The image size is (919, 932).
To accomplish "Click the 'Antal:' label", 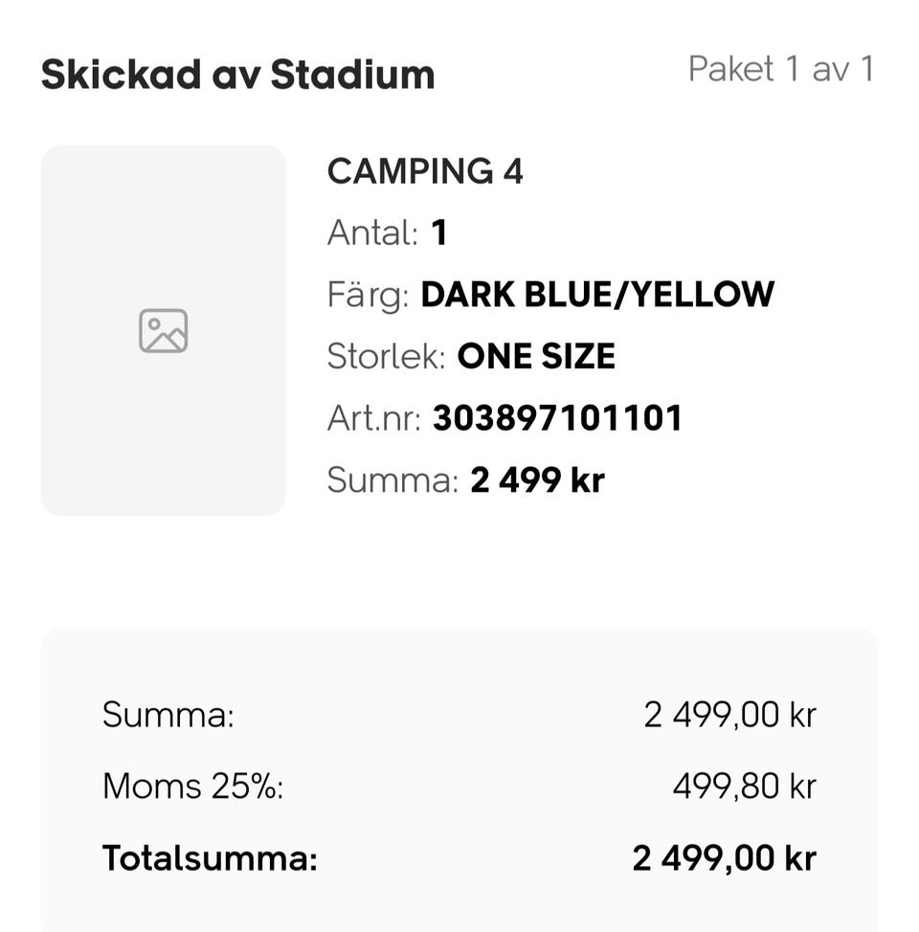I will (373, 233).
